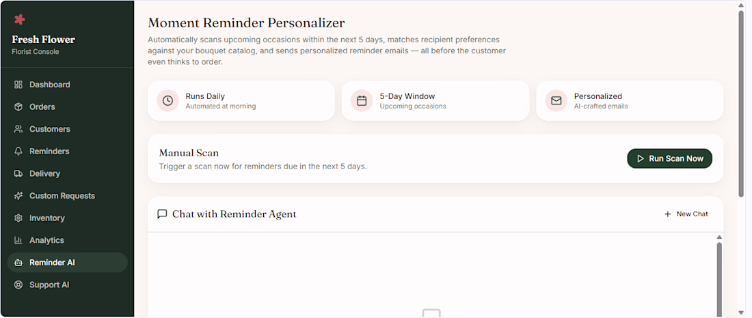
Task: Click the chat panel scroll up arrow
Action: 719,237
